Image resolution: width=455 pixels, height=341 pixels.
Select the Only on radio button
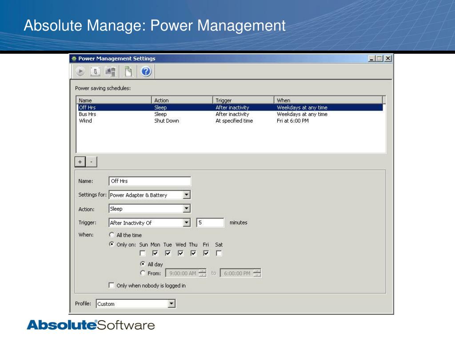(x=112, y=244)
